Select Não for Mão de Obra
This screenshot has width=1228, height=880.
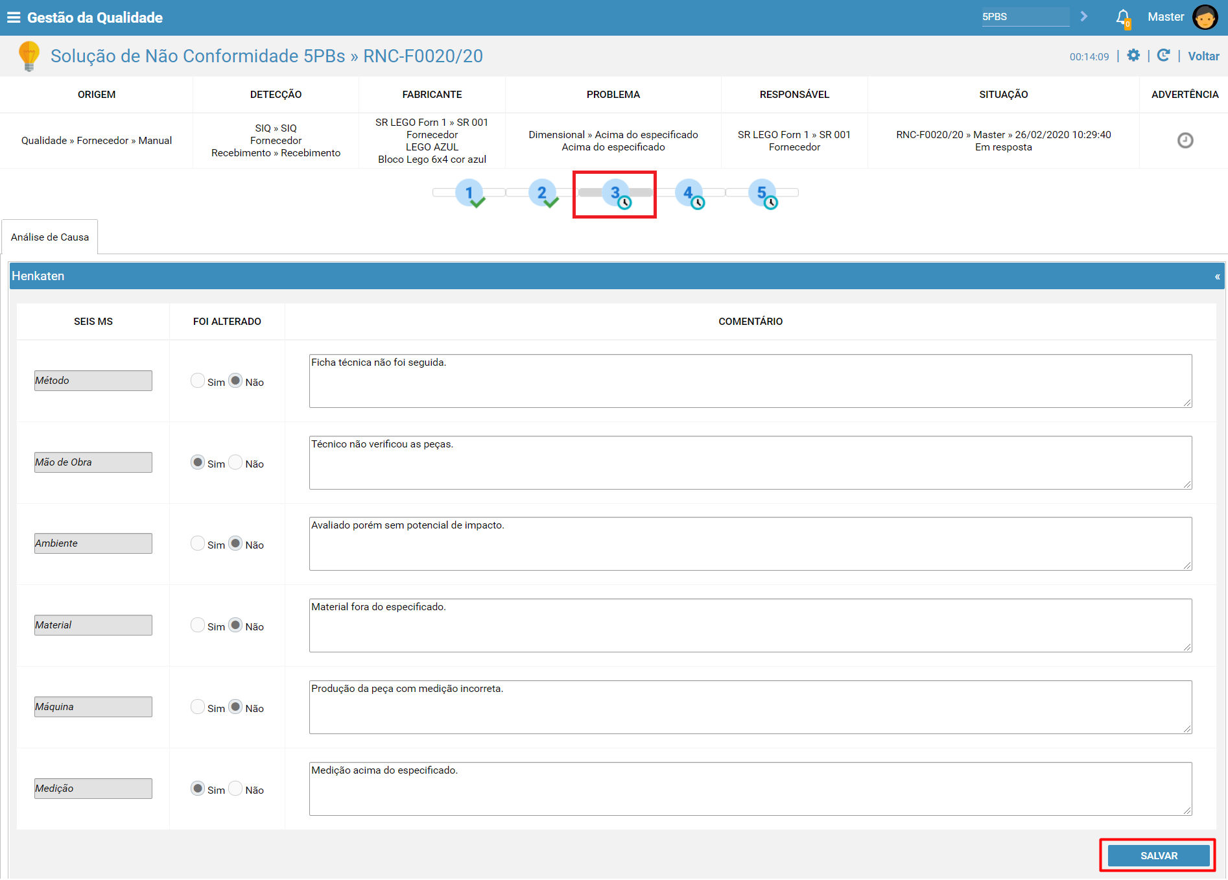(x=235, y=462)
